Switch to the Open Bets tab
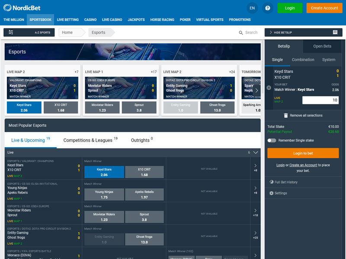The image size is (346, 259). [x=322, y=46]
